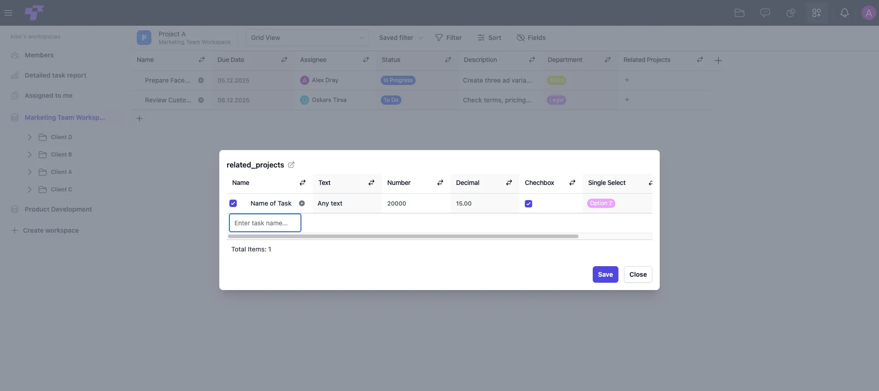The height and width of the screenshot is (391, 879).
Task: Open the user avatar menu
Action: [869, 13]
